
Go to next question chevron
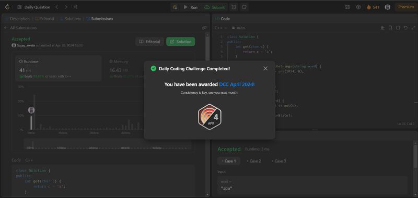click(x=66, y=7)
